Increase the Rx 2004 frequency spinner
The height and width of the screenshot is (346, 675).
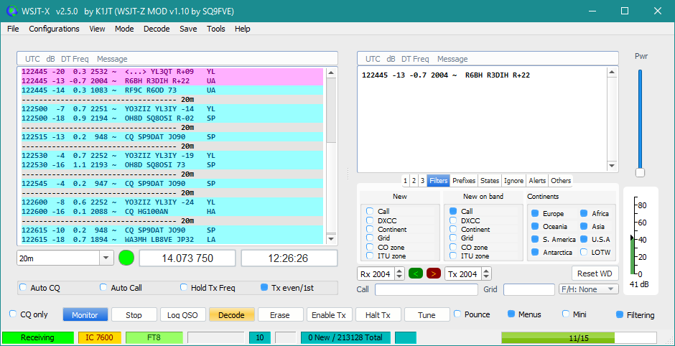400,271
